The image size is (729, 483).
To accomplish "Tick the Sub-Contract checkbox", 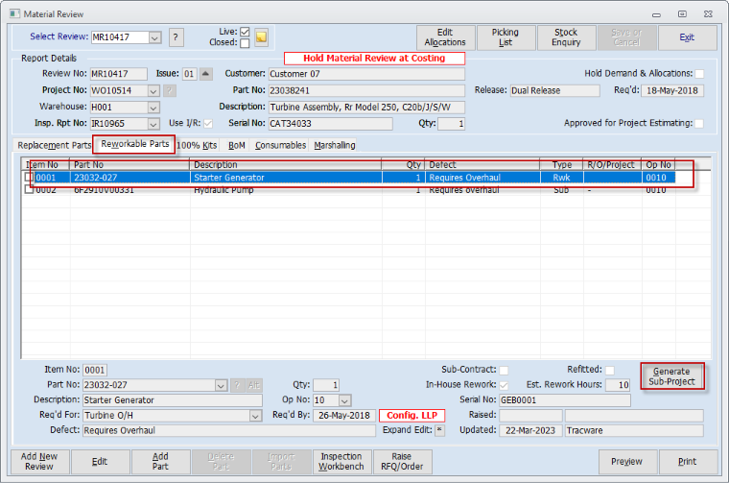I will click(x=504, y=370).
